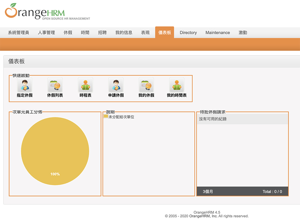Click the 時程表 quick launch icon
Viewport: 300px width, 221px height.
(85, 85)
